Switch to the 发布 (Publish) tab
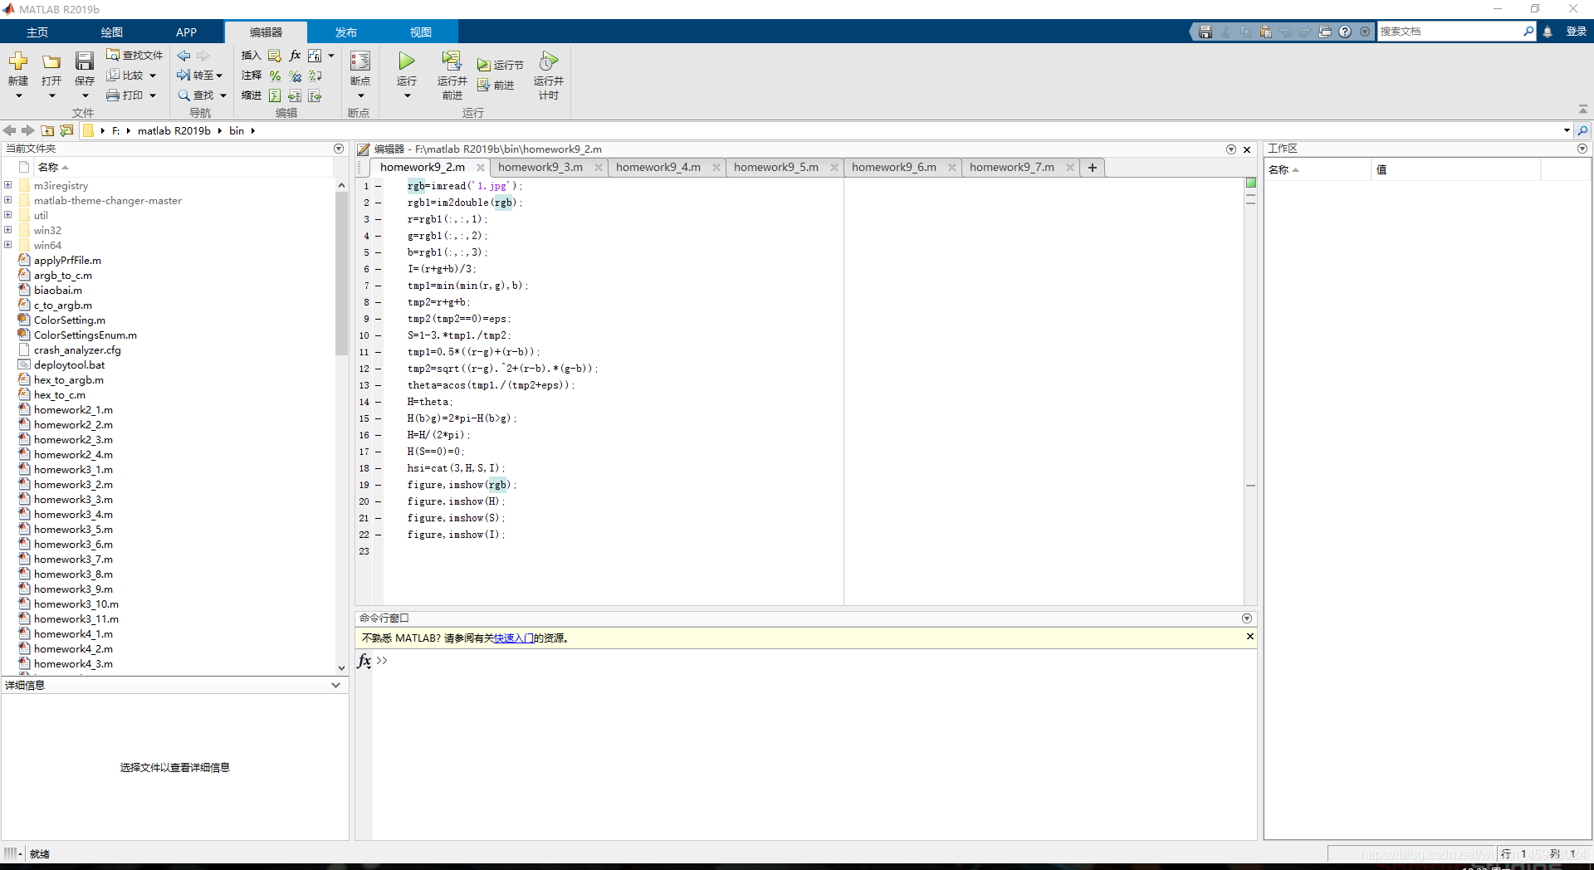1594x870 pixels. [346, 32]
